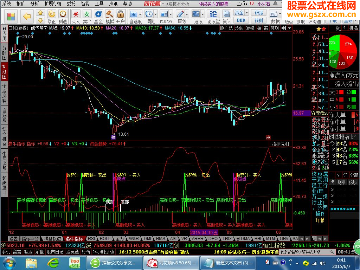Expand the 周期 dropdown arrow

point(156,15)
